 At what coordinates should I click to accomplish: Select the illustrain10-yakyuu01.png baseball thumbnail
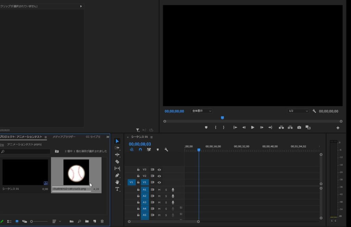click(76, 172)
